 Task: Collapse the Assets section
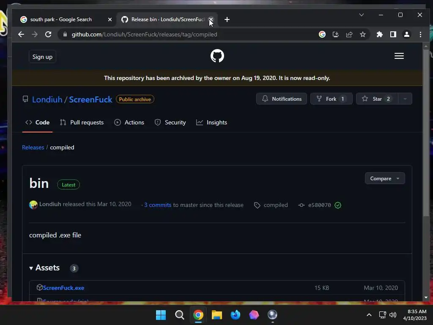click(x=44, y=268)
